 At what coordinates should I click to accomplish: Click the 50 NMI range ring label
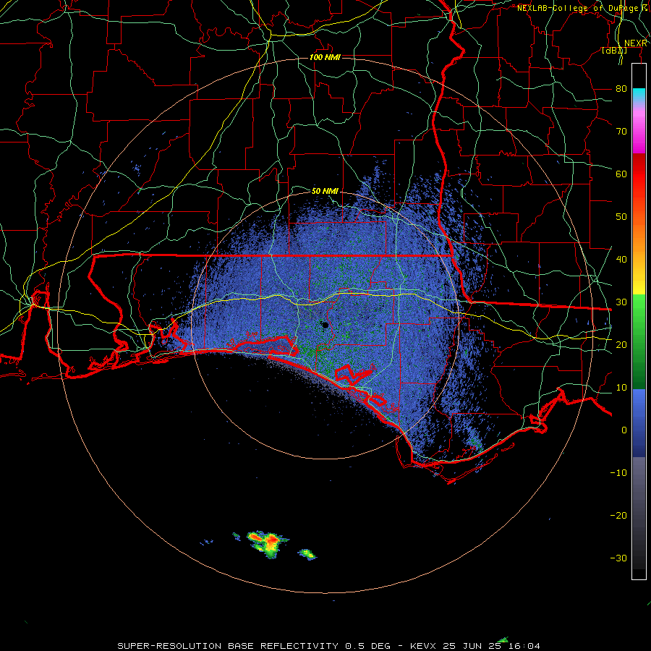point(325,192)
